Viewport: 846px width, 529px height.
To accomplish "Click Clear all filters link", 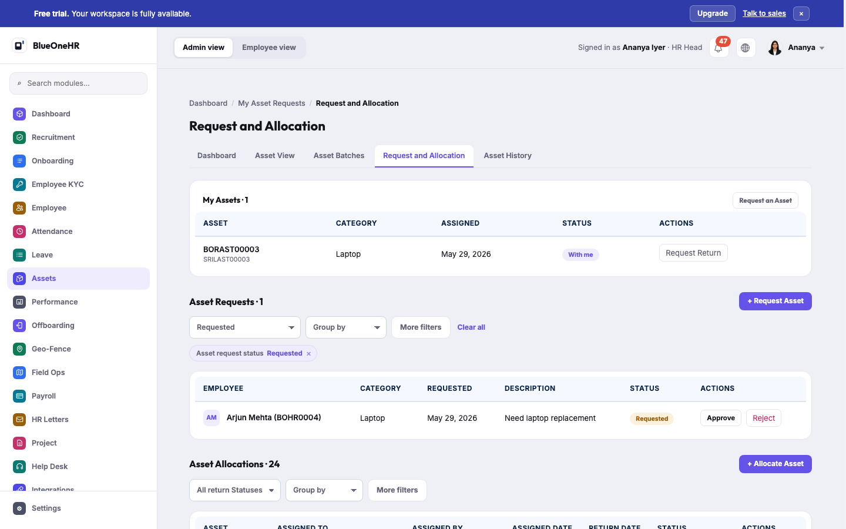I will 471,327.
